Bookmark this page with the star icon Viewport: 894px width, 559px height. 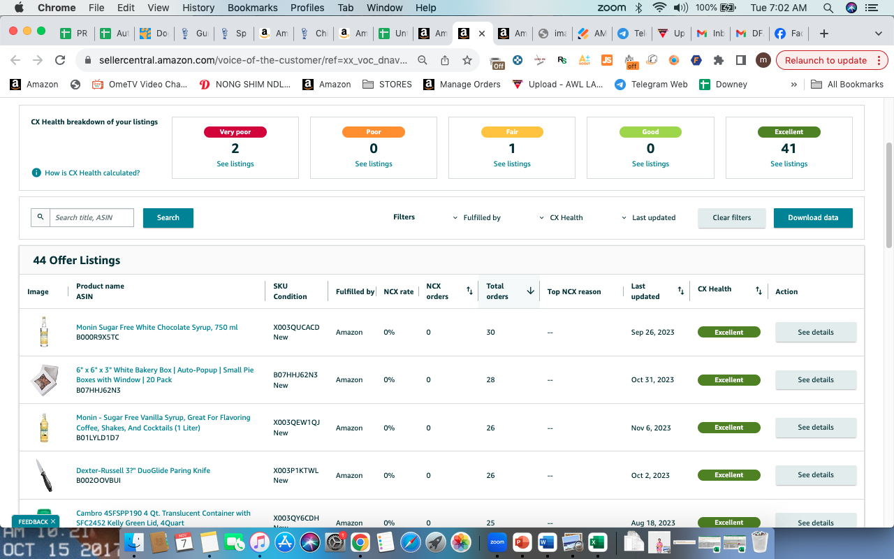(x=467, y=60)
